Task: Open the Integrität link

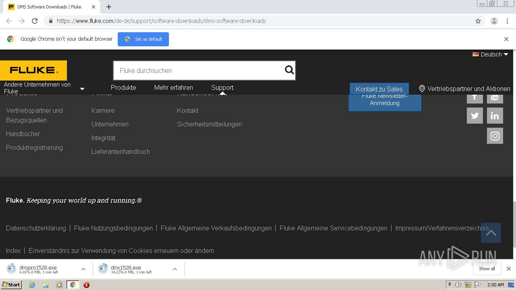Action: [x=103, y=138]
